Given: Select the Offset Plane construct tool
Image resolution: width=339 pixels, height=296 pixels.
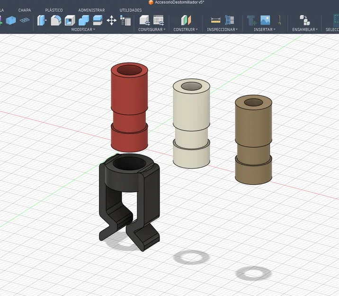Looking at the screenshot, I should 186,20.
